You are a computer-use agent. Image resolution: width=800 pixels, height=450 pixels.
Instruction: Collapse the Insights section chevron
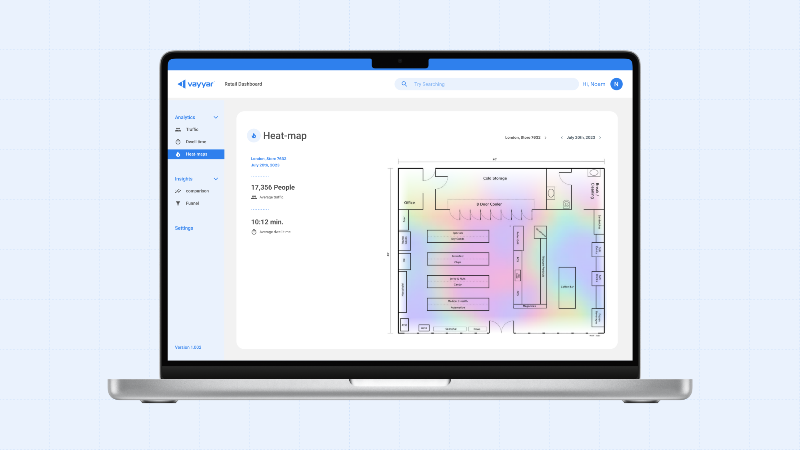[x=216, y=179]
